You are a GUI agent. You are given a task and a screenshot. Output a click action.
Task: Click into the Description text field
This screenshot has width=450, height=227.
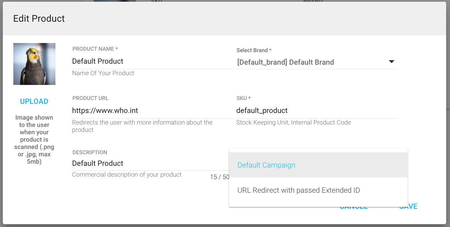pos(140,163)
